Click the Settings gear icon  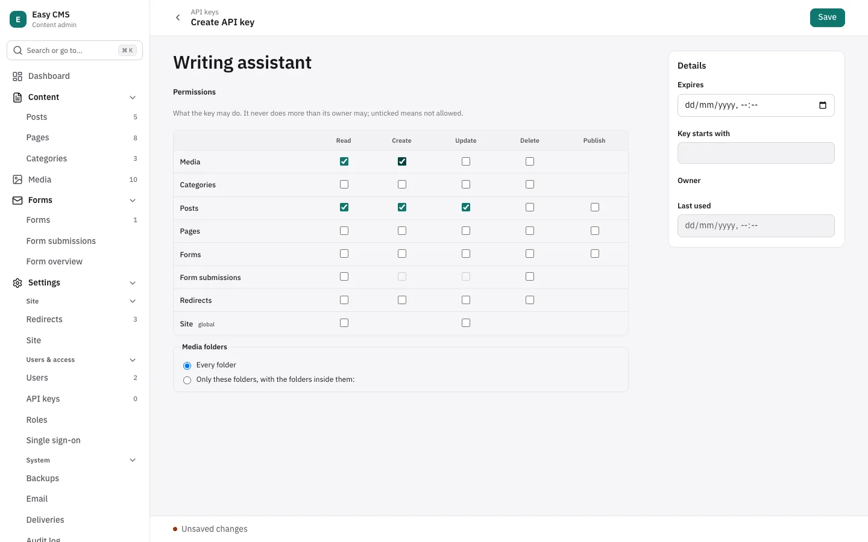(17, 283)
